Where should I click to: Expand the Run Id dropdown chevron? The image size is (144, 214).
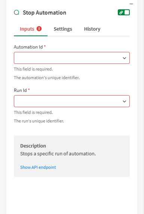[x=124, y=101]
